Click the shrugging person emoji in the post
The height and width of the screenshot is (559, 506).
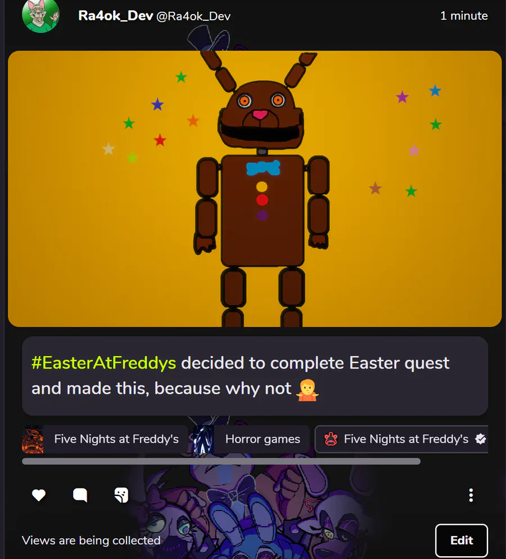(307, 389)
